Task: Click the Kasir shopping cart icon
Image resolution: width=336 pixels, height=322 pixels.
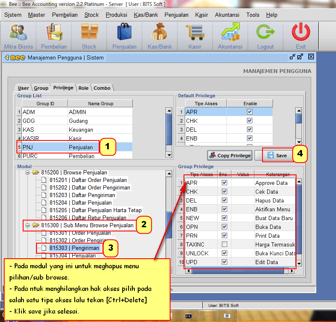Action: point(195,33)
